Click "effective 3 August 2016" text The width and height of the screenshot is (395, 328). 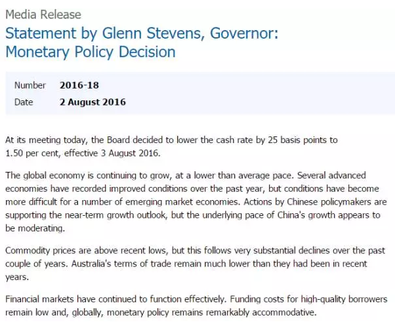tap(112, 153)
